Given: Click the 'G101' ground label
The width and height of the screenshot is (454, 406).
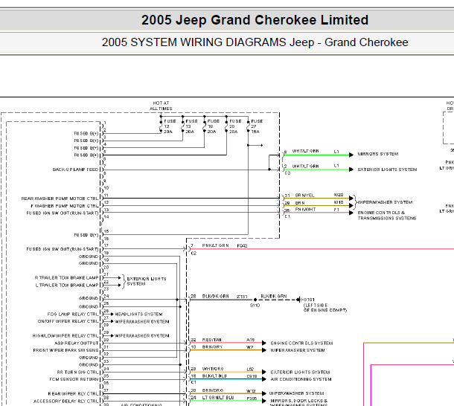Looking at the screenshot, I should click(x=309, y=300).
